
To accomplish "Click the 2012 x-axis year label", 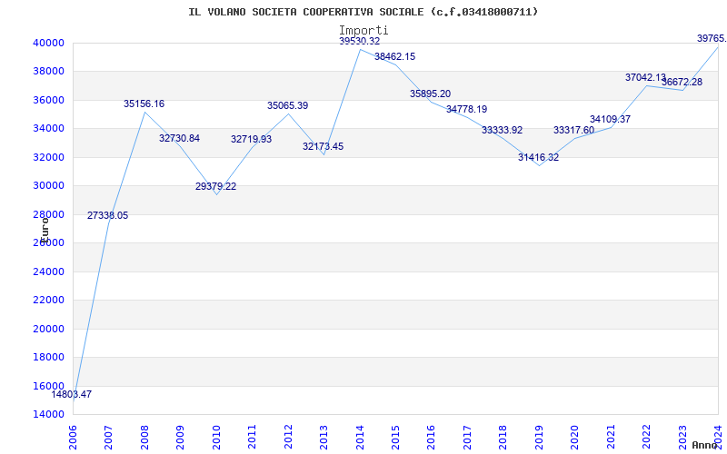I will (x=288, y=438).
